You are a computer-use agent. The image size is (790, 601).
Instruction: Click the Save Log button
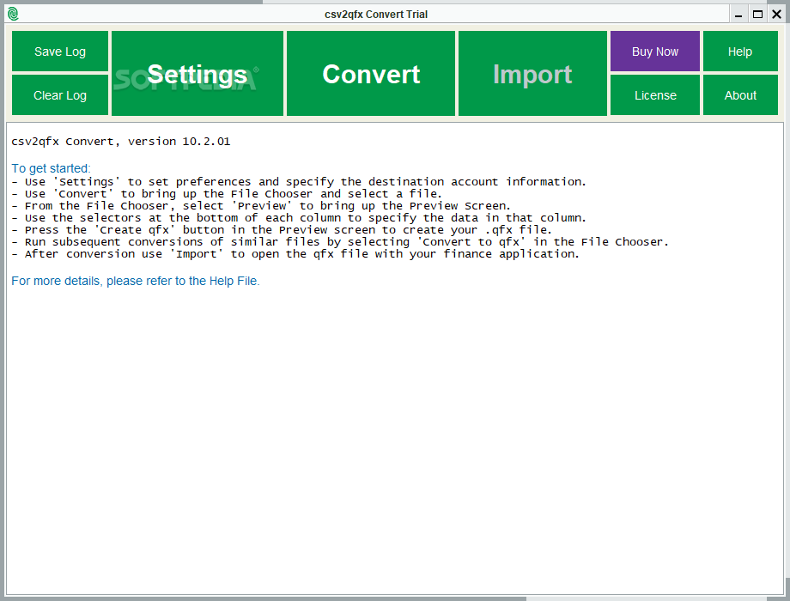click(60, 52)
